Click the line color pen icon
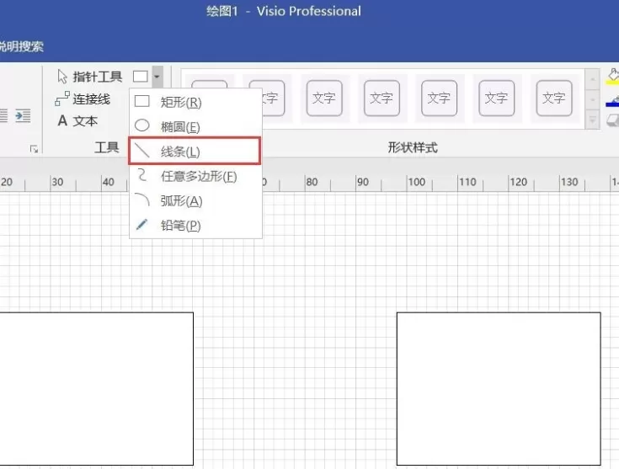Viewport: 619px width, 469px height. click(x=613, y=101)
